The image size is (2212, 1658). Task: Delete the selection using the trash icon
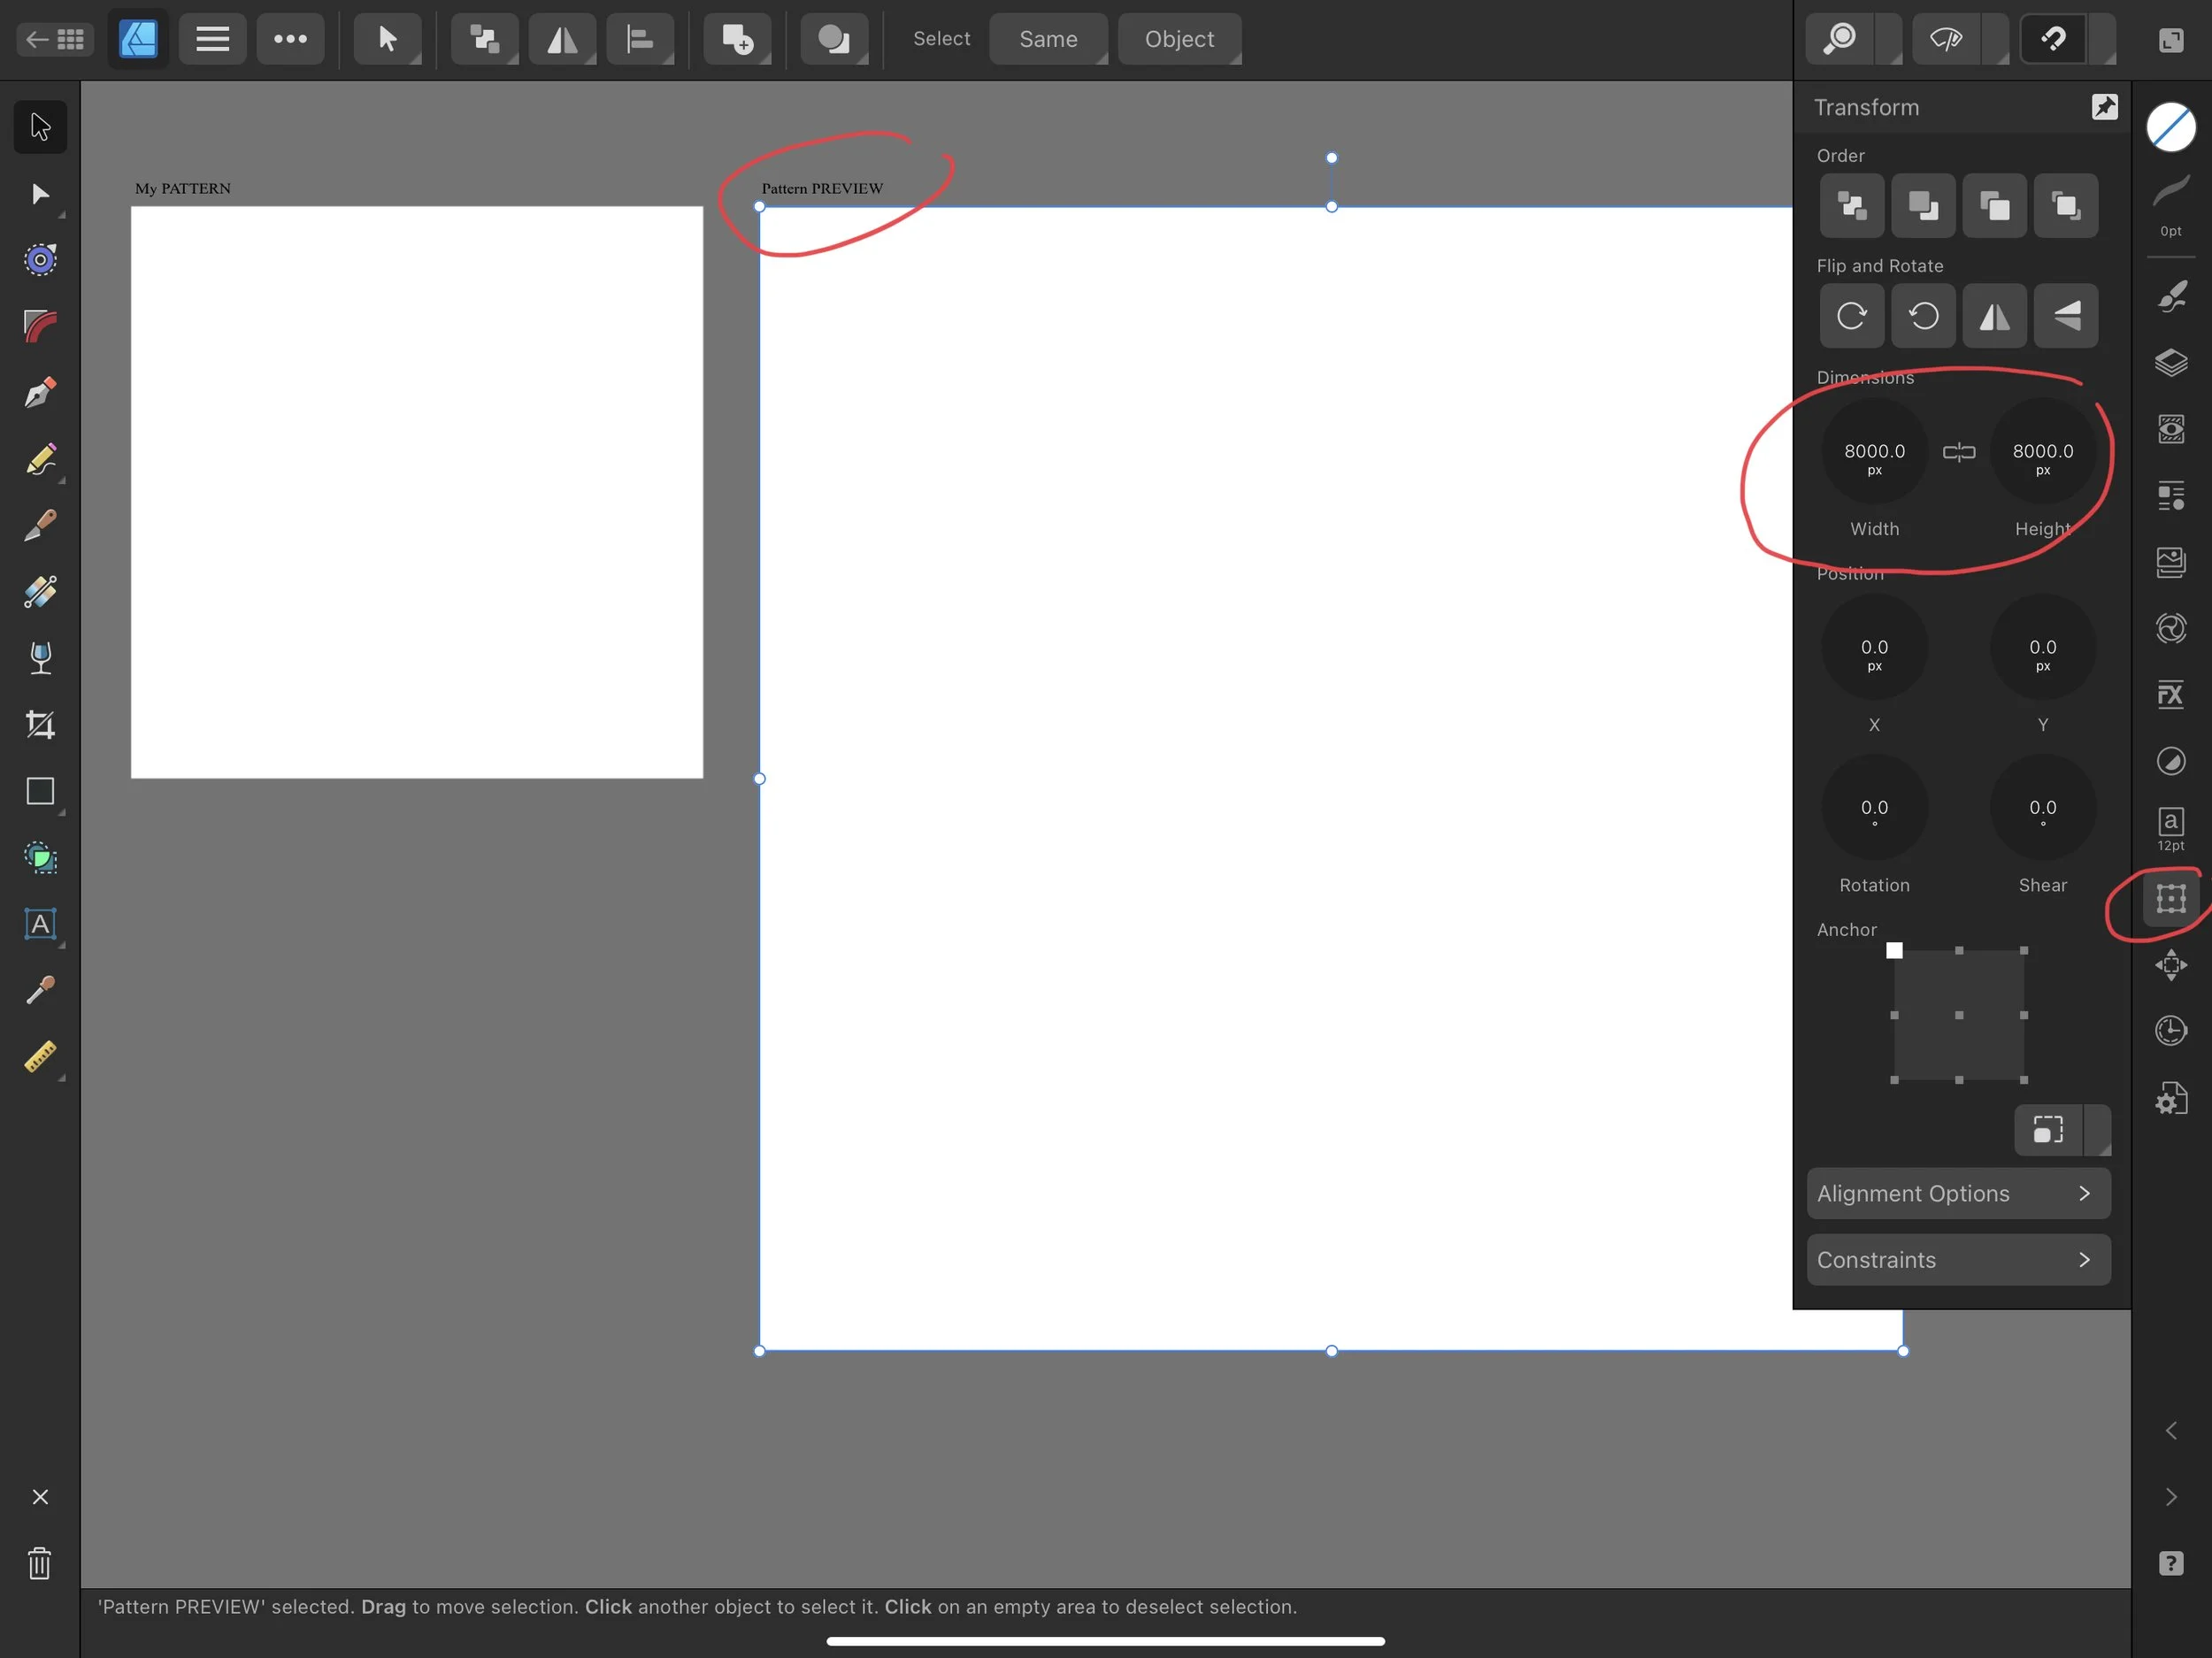click(x=40, y=1564)
